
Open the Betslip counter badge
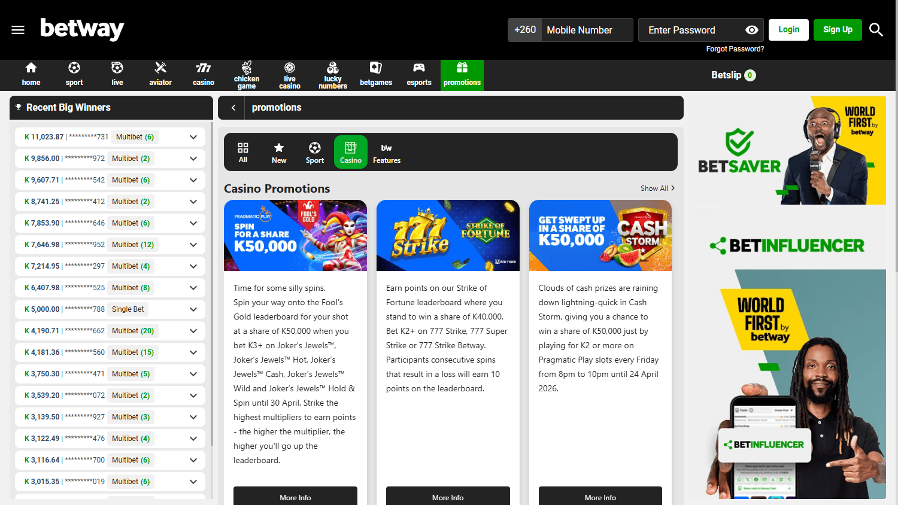(x=750, y=75)
